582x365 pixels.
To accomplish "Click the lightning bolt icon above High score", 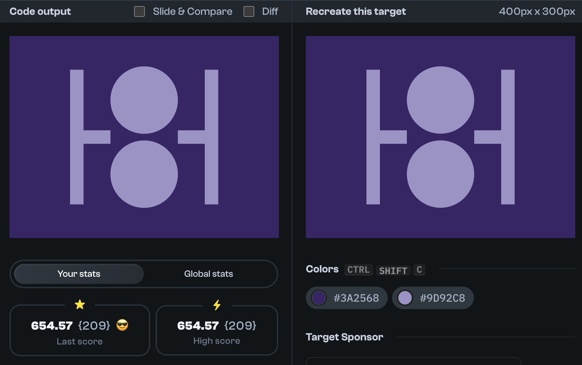I will pyautogui.click(x=217, y=304).
